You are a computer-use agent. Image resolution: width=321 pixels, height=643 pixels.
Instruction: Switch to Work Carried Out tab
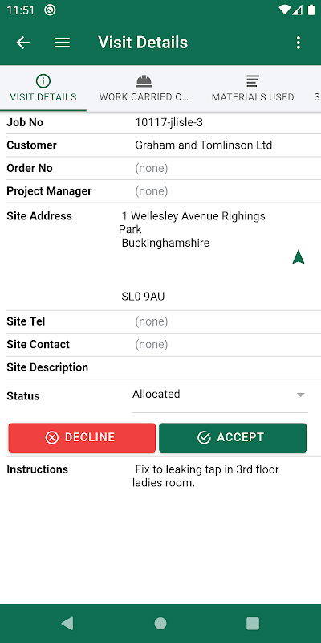144,88
